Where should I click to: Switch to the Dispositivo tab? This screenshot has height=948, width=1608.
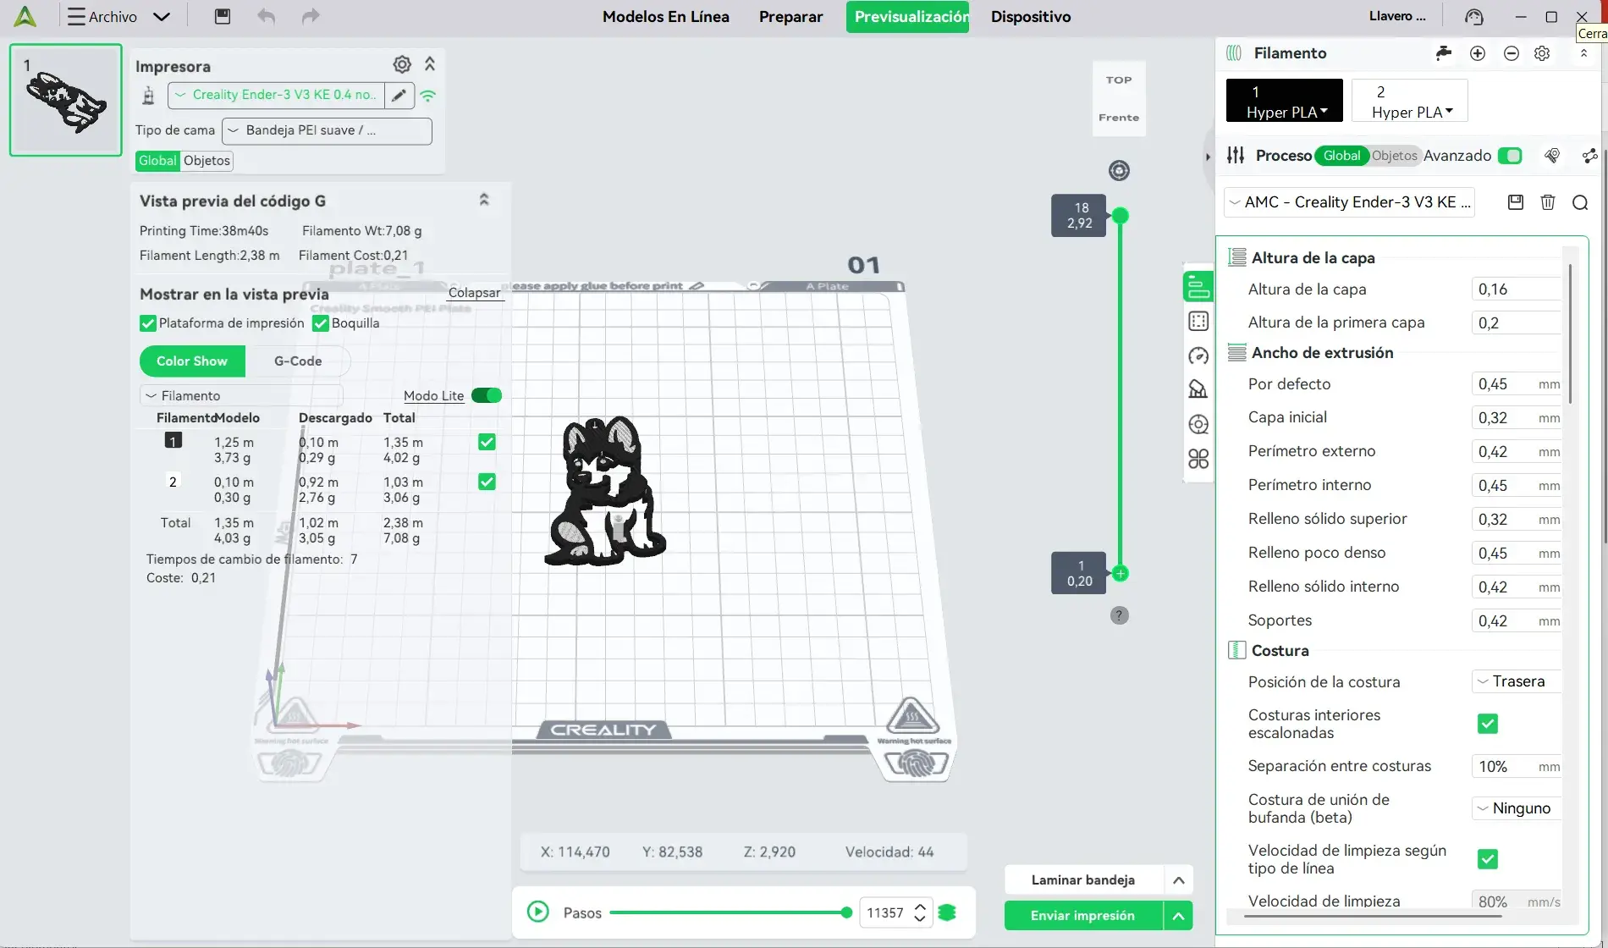1031,16
